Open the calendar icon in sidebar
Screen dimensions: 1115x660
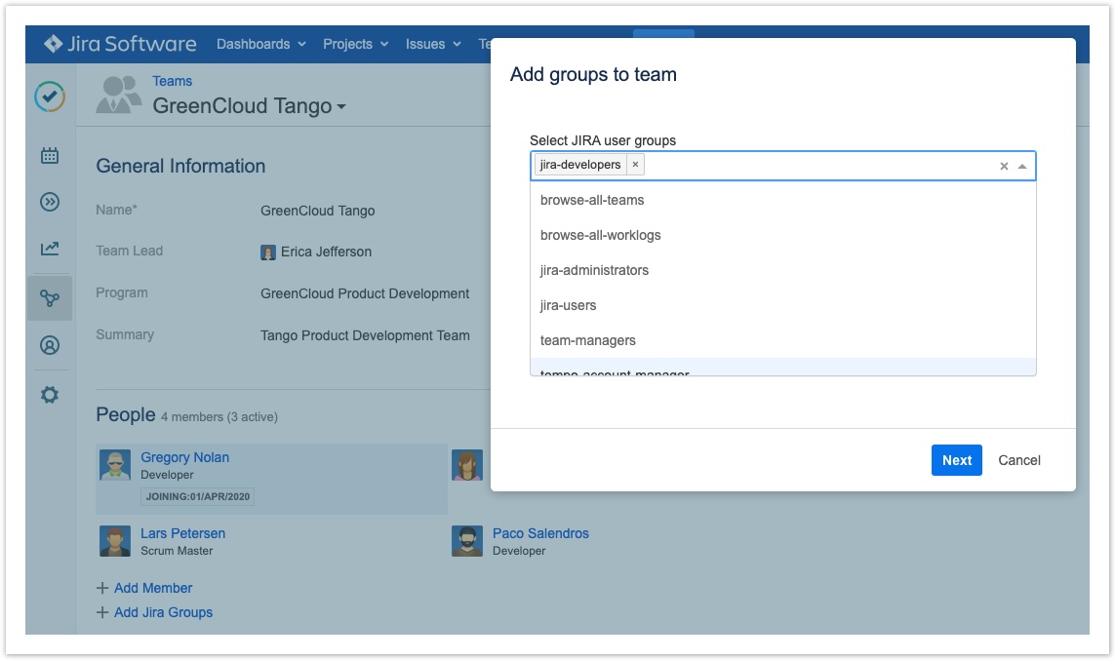coord(50,155)
